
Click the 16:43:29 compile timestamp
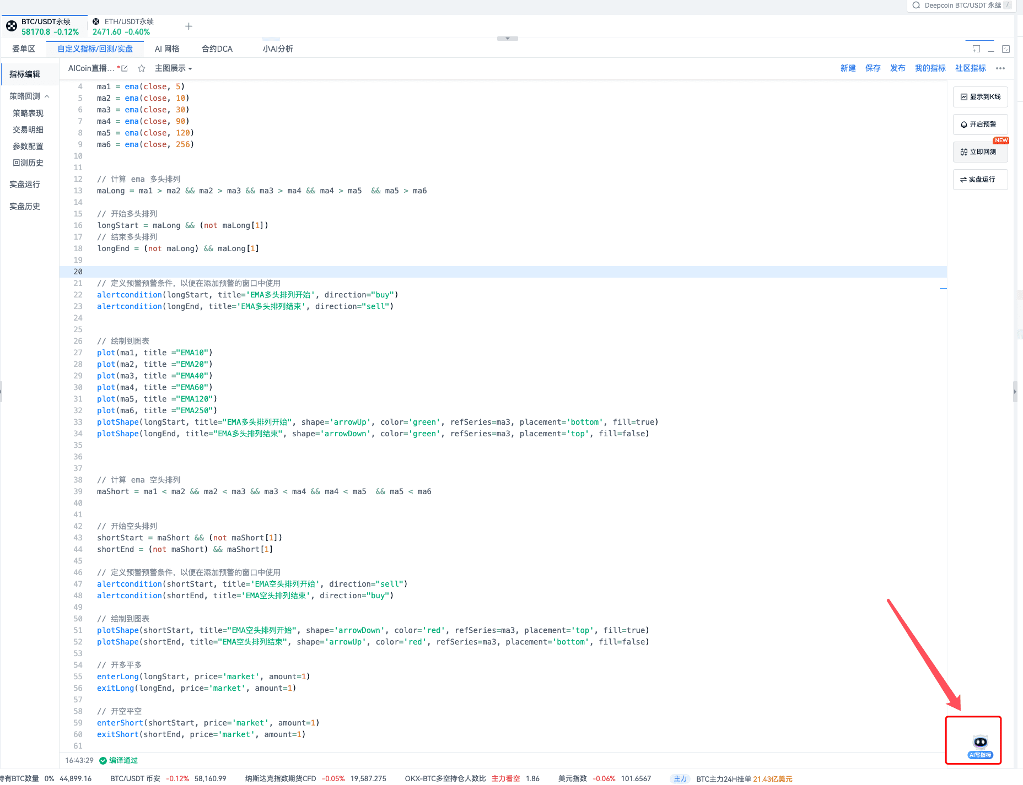[x=79, y=760]
